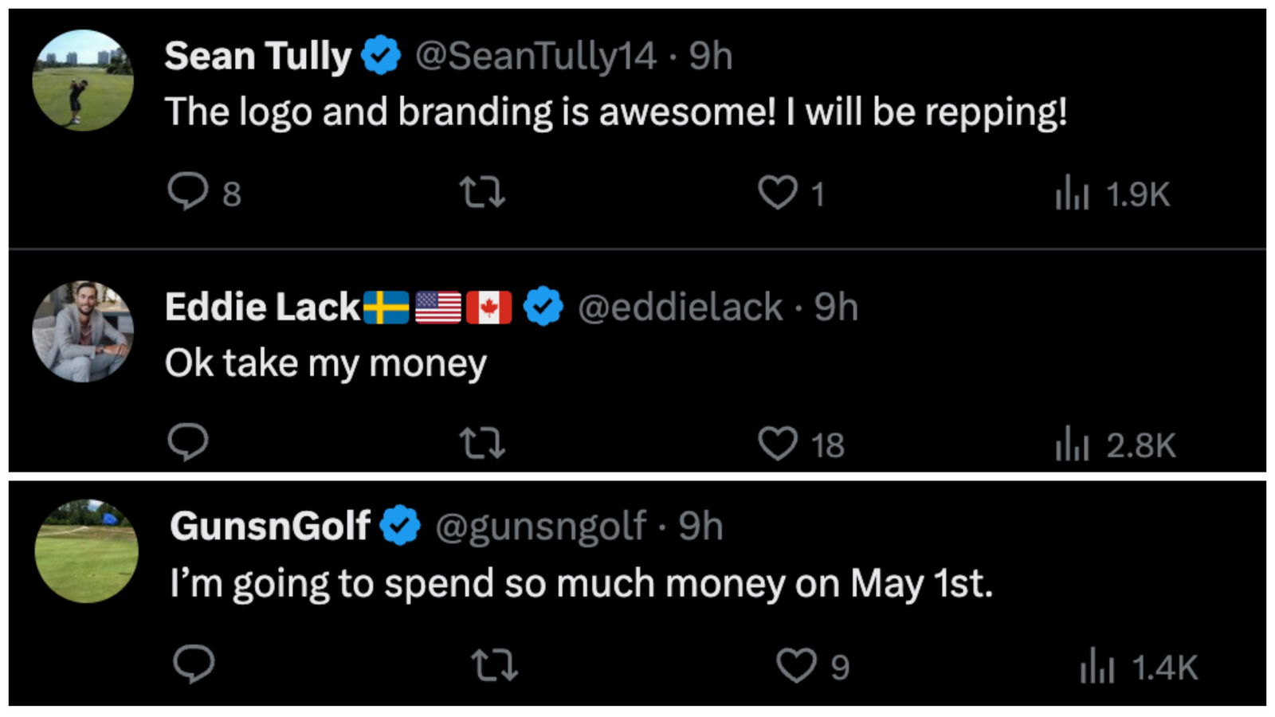Open Eddie Lack's profile picture
Screen dimensions: 1275x717
pyautogui.click(x=83, y=331)
